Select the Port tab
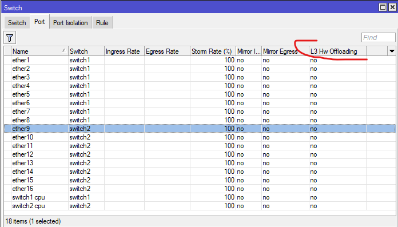 point(39,22)
